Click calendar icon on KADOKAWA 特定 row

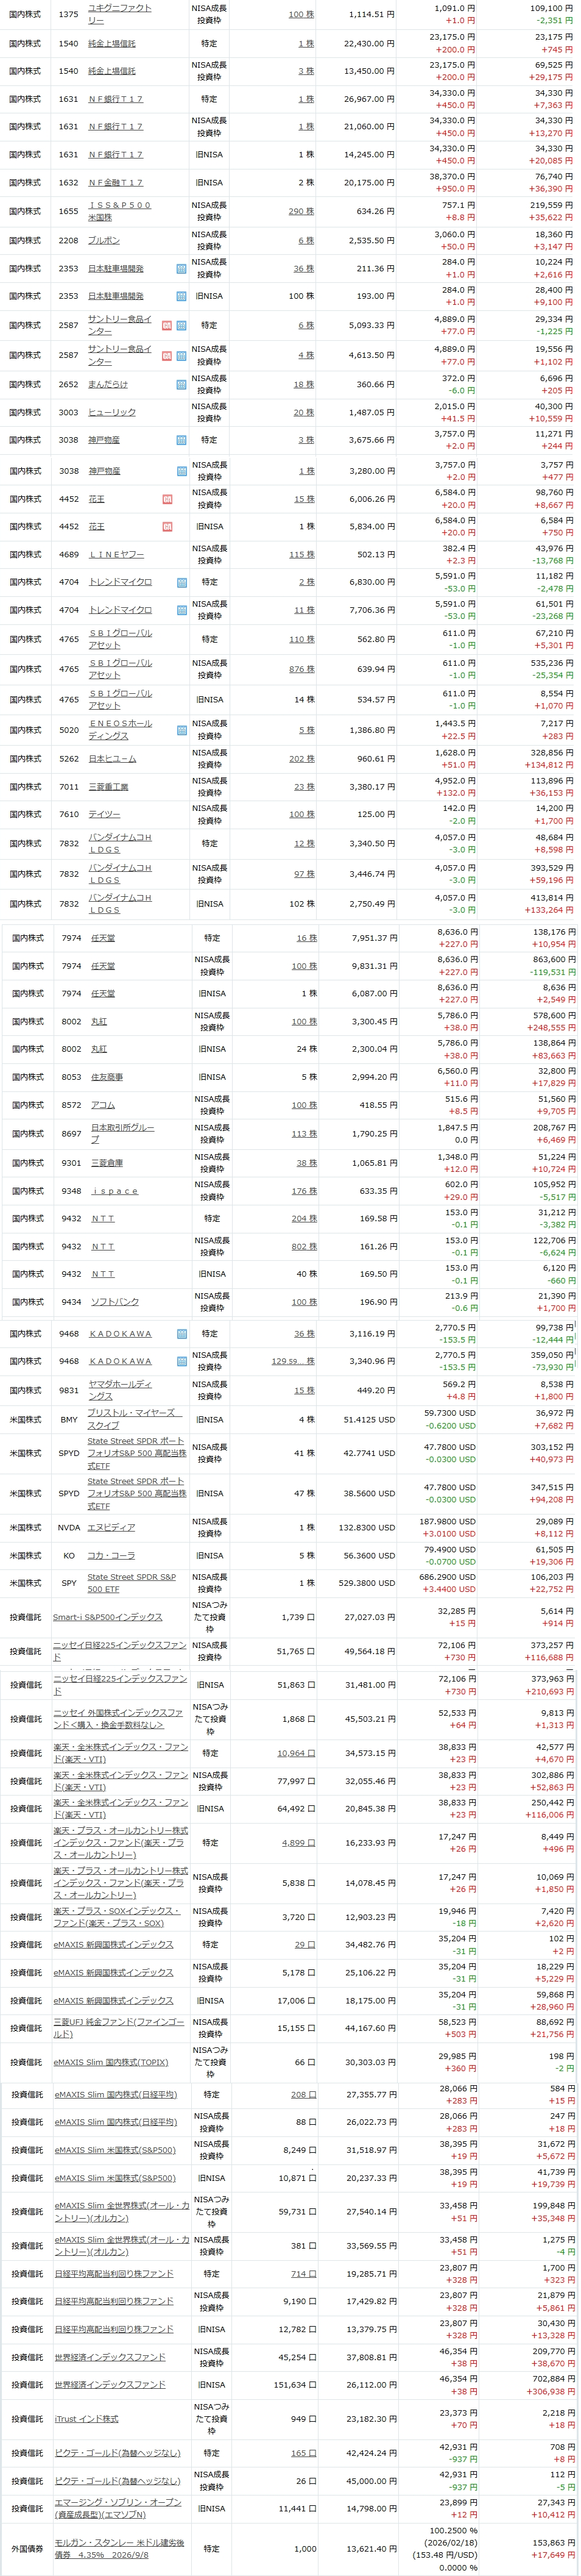tap(181, 1334)
